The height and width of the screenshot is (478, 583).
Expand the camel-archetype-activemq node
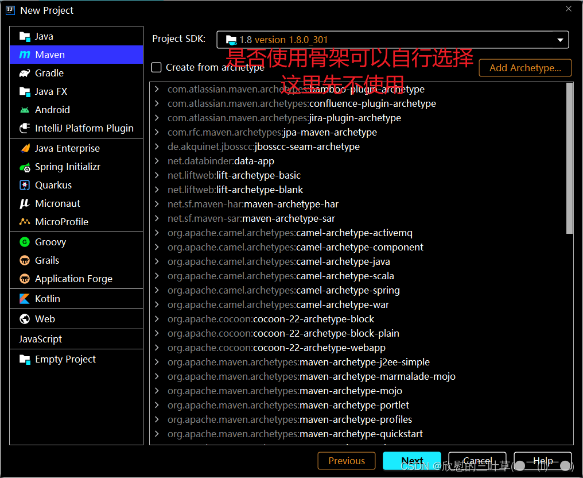point(157,233)
